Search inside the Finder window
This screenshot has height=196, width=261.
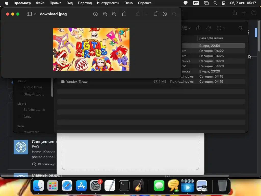(241, 28)
